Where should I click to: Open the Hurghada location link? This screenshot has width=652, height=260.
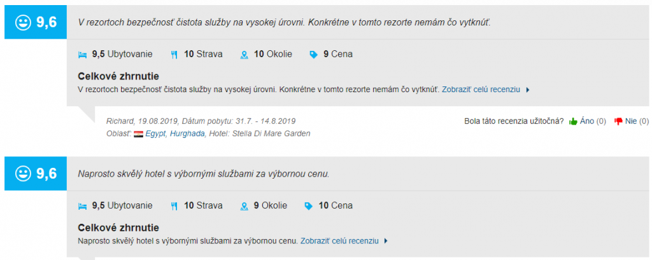tap(187, 133)
